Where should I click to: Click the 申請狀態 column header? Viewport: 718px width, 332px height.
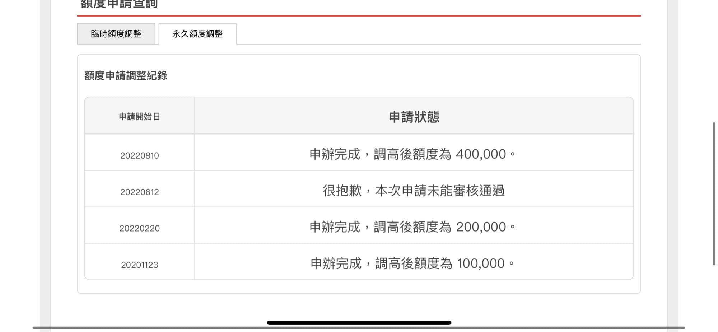tap(414, 117)
